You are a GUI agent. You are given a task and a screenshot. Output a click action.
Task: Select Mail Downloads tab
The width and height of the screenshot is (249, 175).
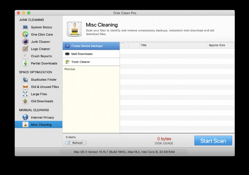click(x=91, y=54)
